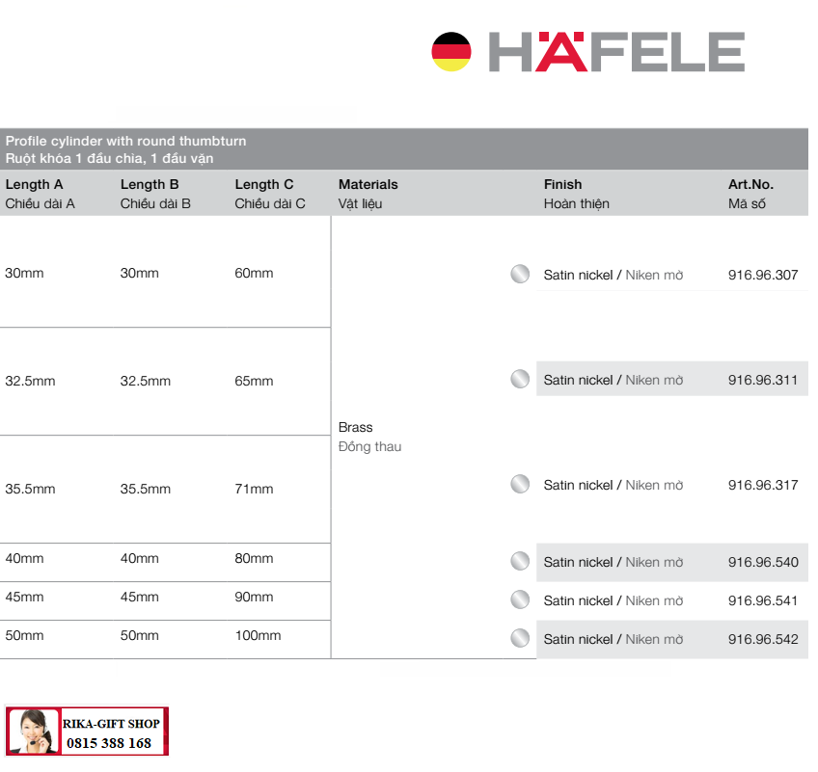The height and width of the screenshot is (772, 818).
Task: Click the Finish column header
Action: point(576,194)
